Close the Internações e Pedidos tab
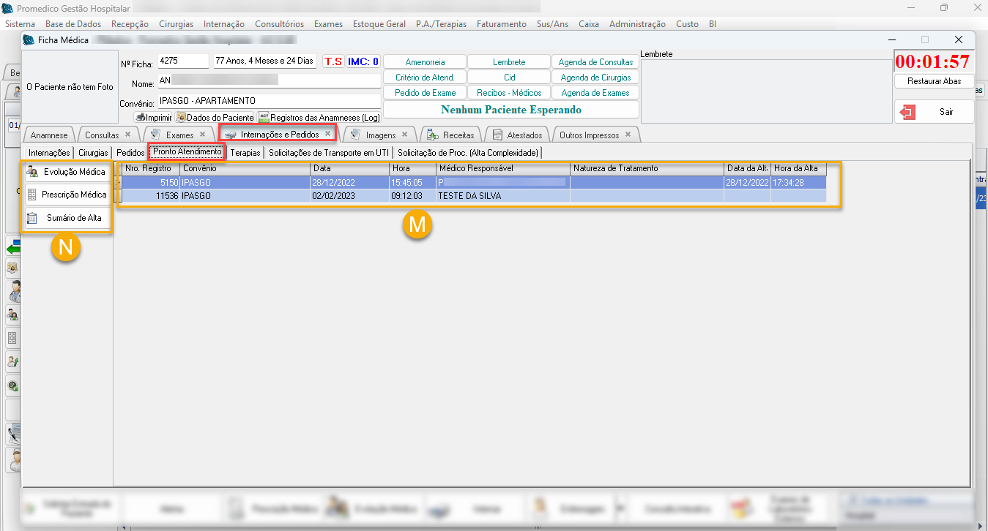 (327, 134)
